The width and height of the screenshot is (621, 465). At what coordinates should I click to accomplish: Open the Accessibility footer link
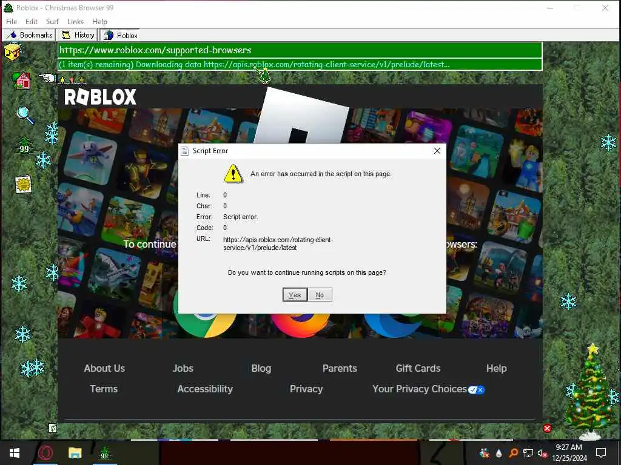(205, 389)
